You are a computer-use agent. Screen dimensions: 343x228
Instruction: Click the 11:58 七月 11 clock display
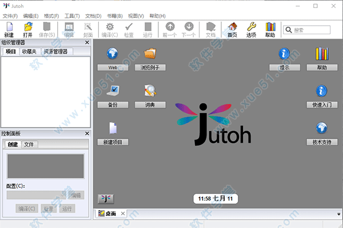click(216, 198)
